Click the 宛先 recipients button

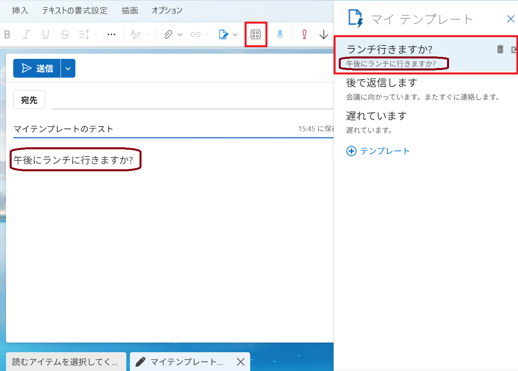pos(29,100)
